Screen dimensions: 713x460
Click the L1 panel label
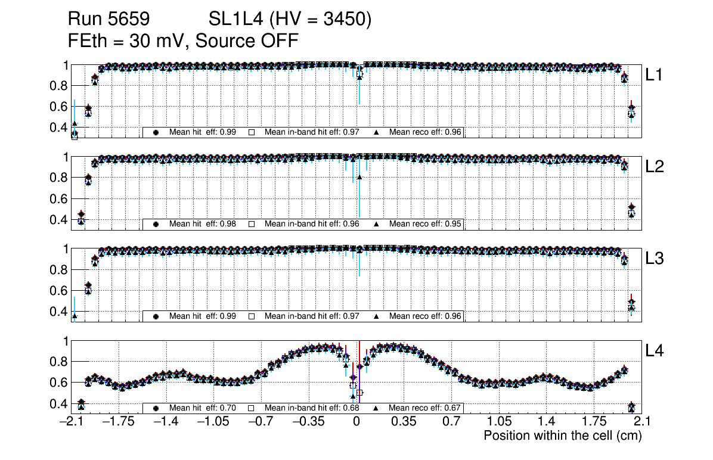point(654,75)
